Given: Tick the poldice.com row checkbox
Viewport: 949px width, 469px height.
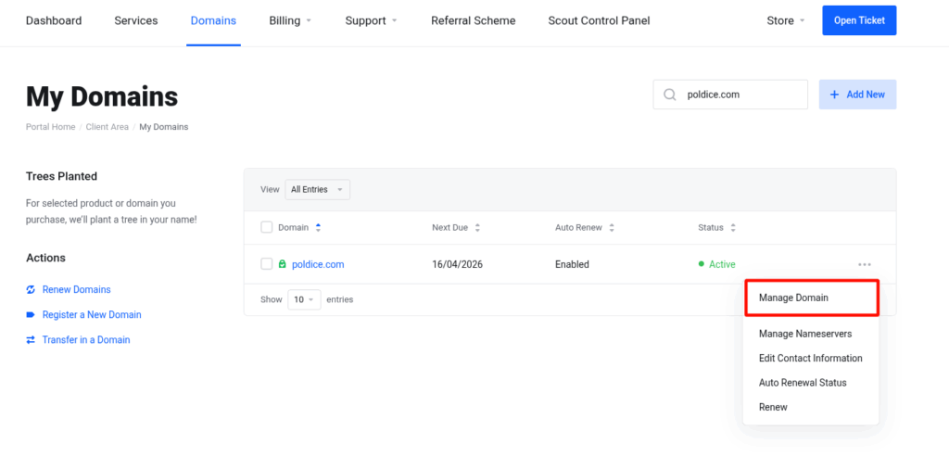Looking at the screenshot, I should [267, 264].
